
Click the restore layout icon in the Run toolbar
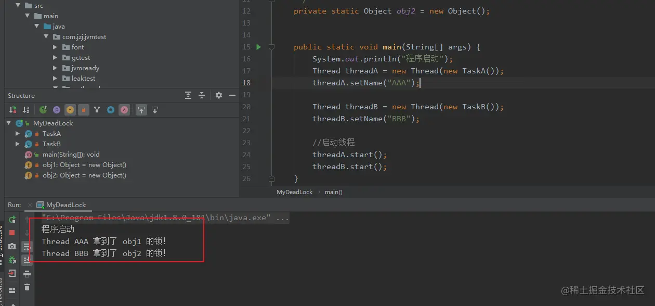point(12,290)
